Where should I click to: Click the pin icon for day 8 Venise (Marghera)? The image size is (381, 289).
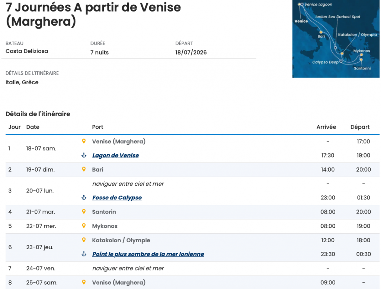pyautogui.click(x=84, y=282)
